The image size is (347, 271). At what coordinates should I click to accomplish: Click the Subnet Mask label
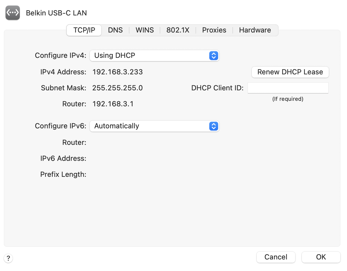[x=64, y=88]
